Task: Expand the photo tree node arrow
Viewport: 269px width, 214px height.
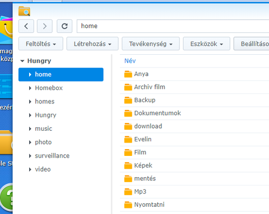Action: click(30, 142)
